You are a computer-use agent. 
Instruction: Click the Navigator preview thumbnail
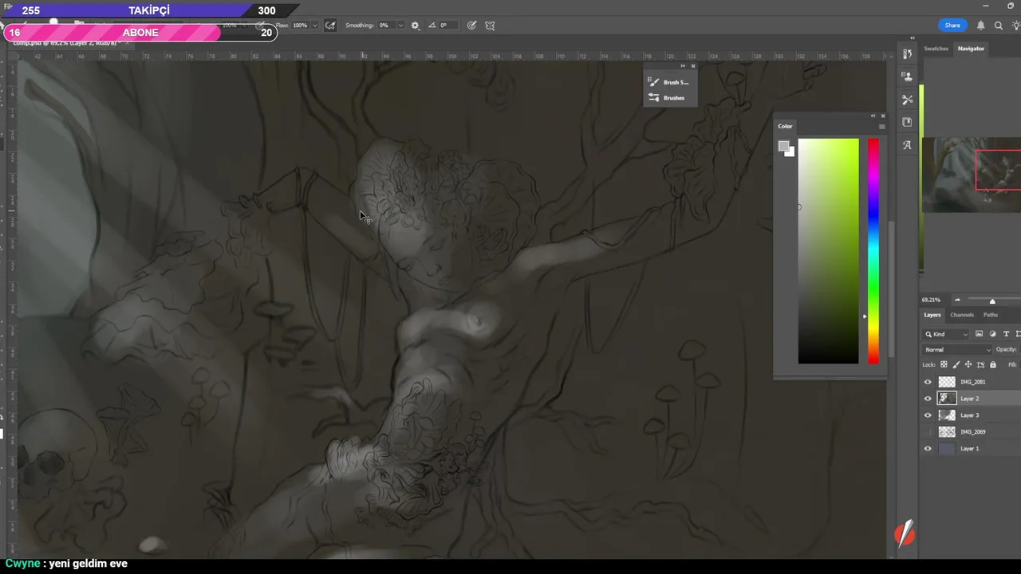tap(972, 175)
